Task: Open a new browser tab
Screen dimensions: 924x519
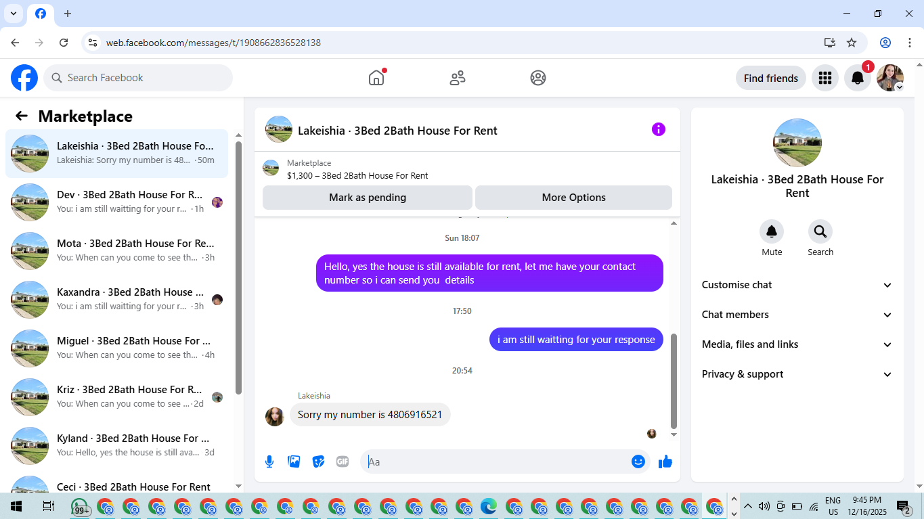Action: (x=68, y=14)
